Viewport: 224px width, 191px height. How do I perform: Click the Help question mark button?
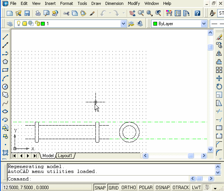197,13
